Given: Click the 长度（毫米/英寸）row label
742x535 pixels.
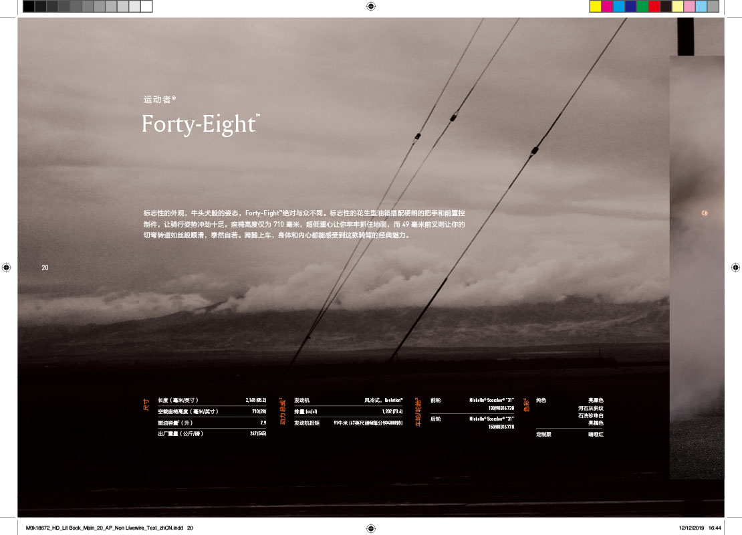Looking at the screenshot, I should point(178,401).
